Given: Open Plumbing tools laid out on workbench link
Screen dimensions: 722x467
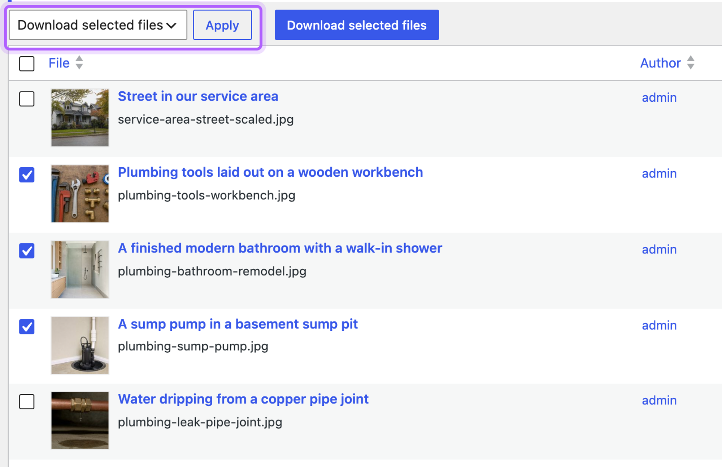Looking at the screenshot, I should coord(270,172).
